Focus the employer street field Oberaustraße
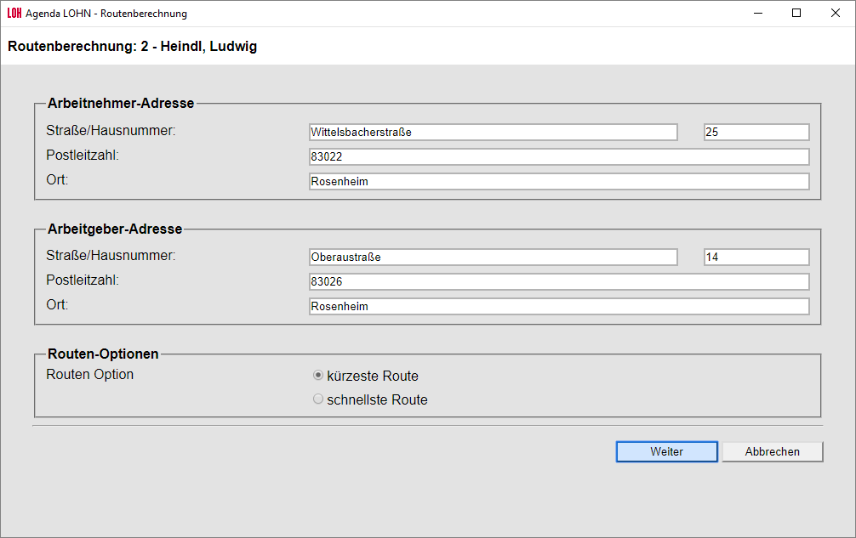This screenshot has height=538, width=856. point(494,258)
